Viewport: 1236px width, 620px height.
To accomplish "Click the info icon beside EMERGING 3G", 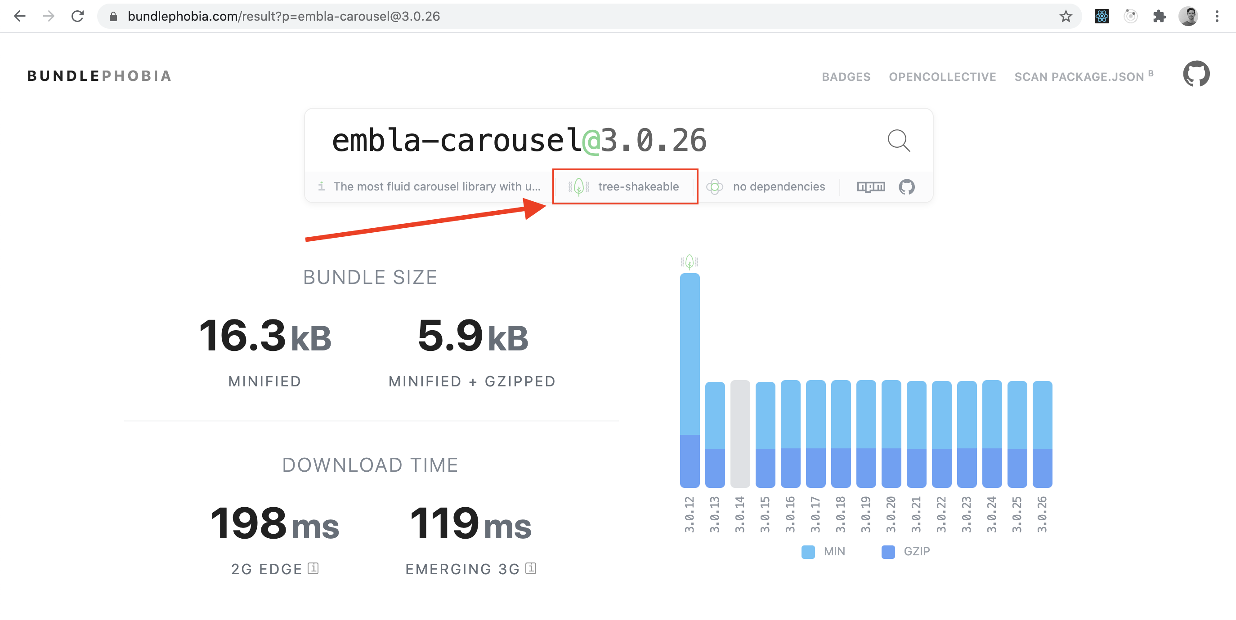I will pyautogui.click(x=531, y=568).
